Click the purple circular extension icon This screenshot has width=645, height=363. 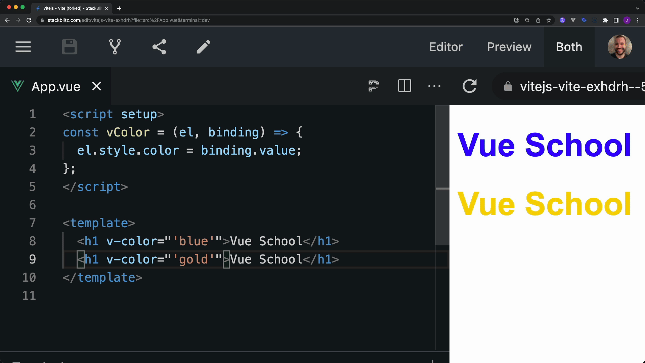(x=562, y=20)
